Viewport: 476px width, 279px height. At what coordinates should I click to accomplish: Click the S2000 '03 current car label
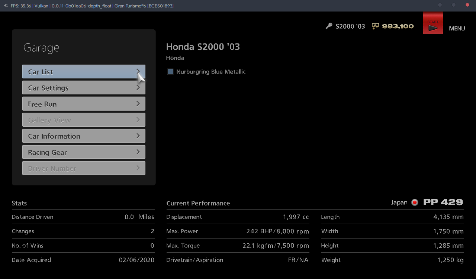click(350, 26)
